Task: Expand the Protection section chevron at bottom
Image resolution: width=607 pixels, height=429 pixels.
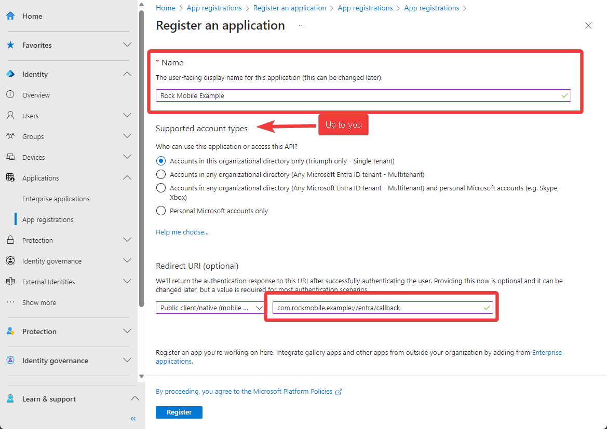Action: [127, 331]
